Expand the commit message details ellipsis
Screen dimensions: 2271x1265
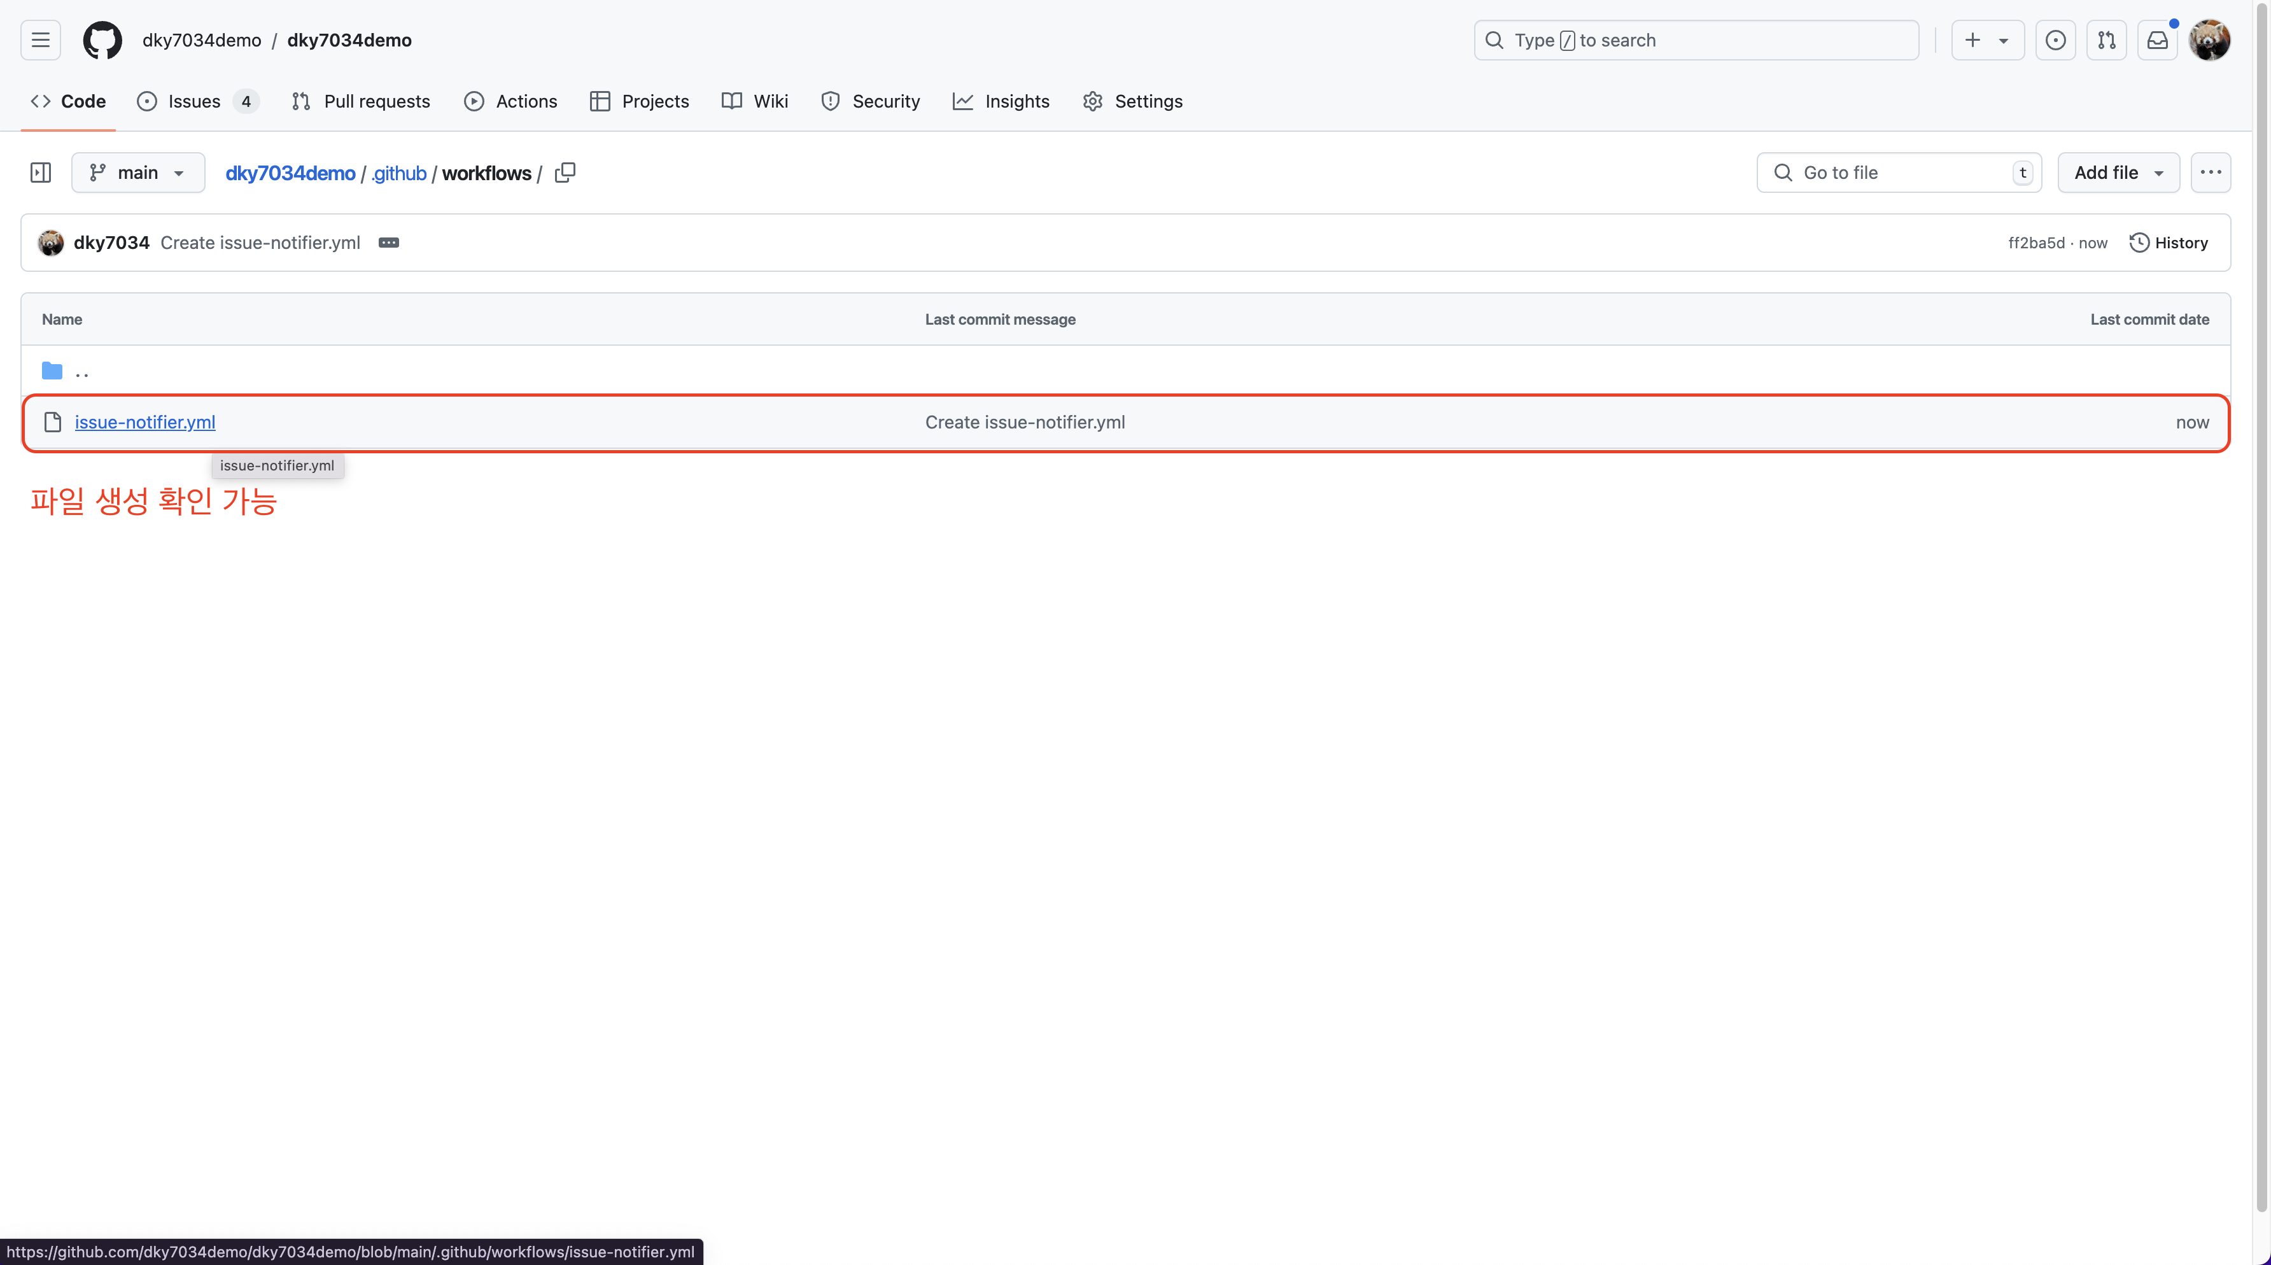click(389, 243)
